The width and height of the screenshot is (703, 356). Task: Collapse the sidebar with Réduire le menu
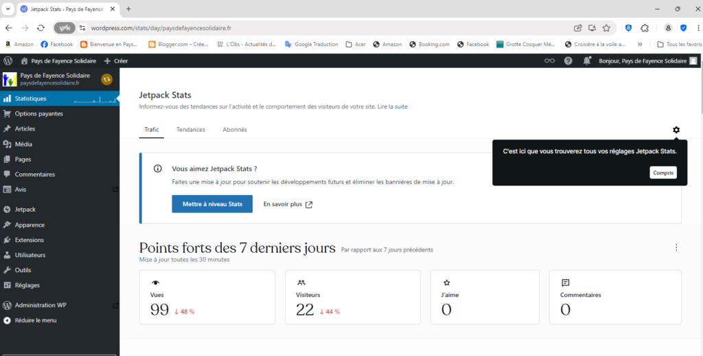[x=35, y=320]
